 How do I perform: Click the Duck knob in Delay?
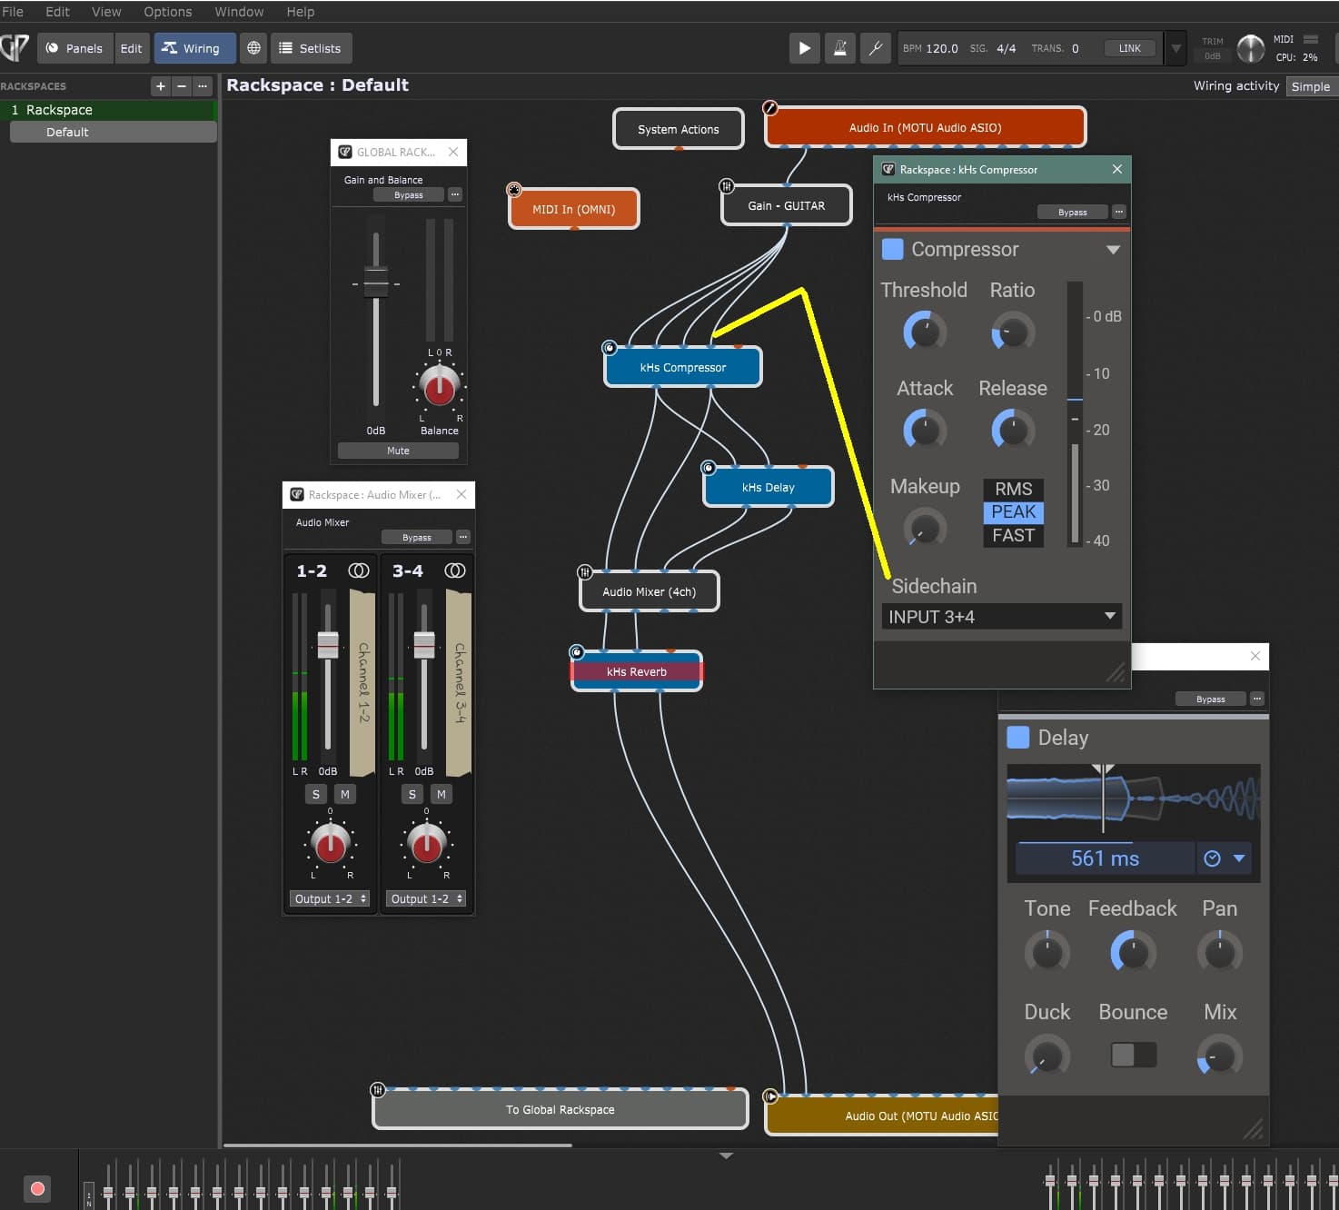(x=1046, y=1056)
